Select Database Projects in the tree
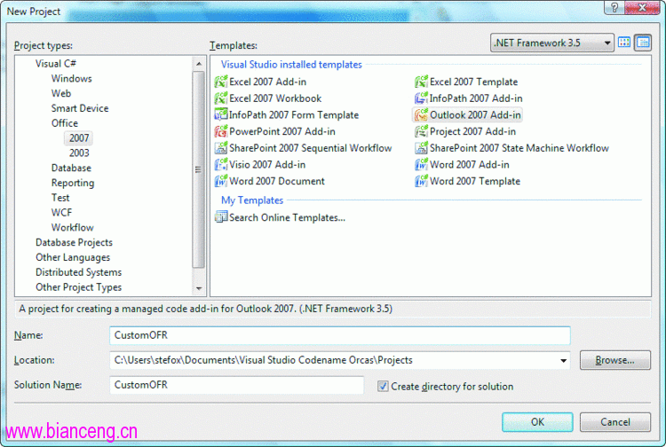The width and height of the screenshot is (666, 447). pos(74,242)
